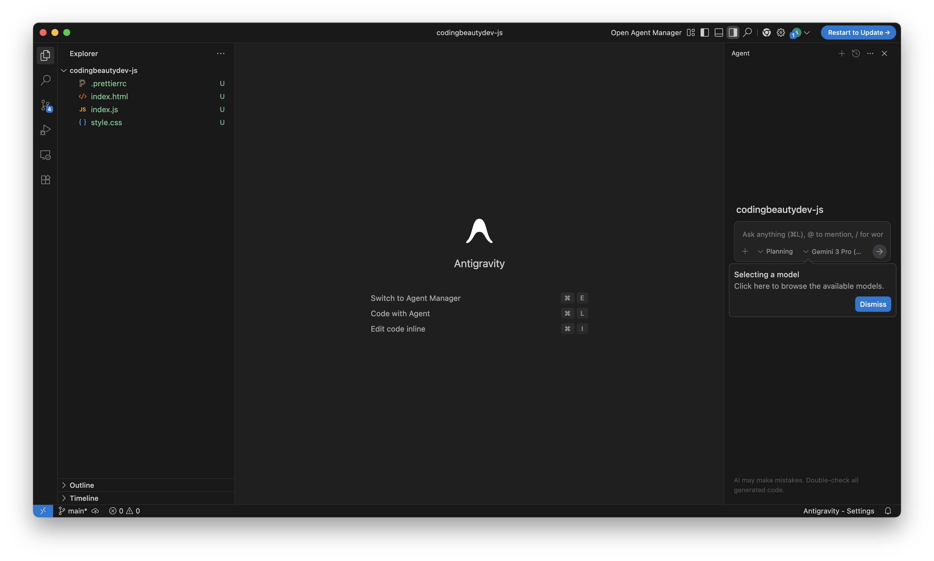Expand the Timeline section
This screenshot has height=561, width=934.
84,498
